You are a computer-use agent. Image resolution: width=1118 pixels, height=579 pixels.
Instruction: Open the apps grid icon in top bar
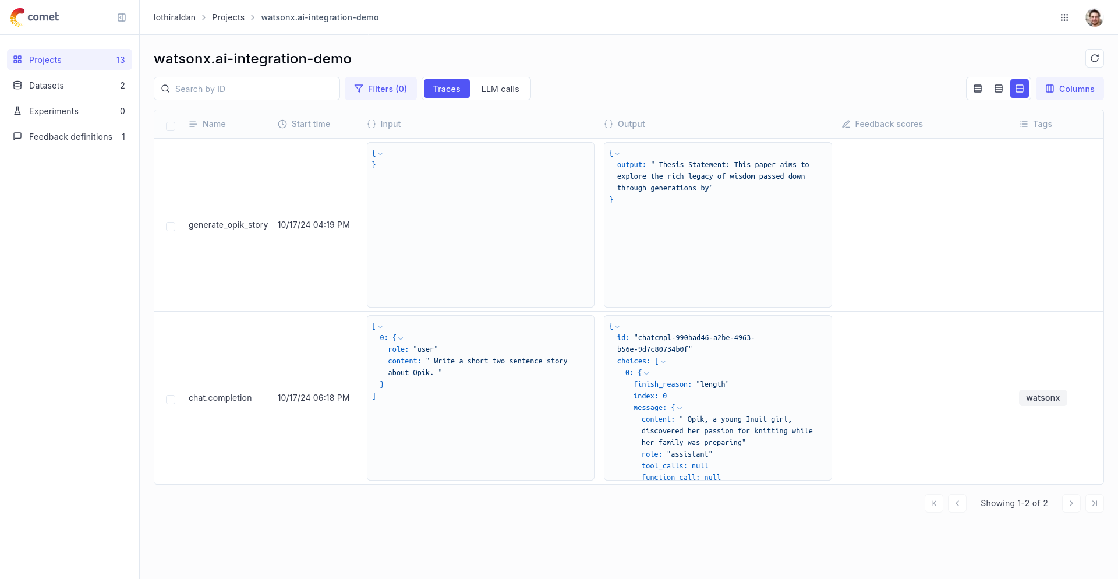coord(1064,17)
